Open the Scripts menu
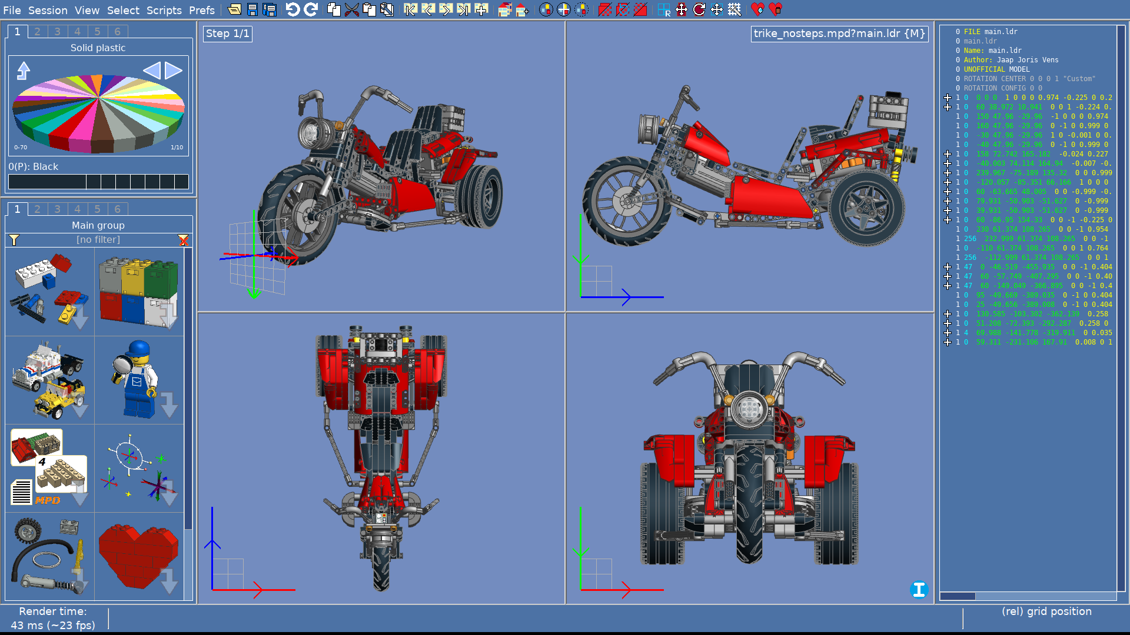 [164, 10]
